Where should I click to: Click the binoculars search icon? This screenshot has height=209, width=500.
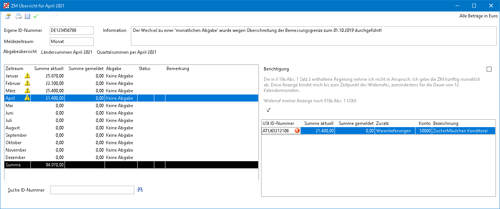point(140,189)
